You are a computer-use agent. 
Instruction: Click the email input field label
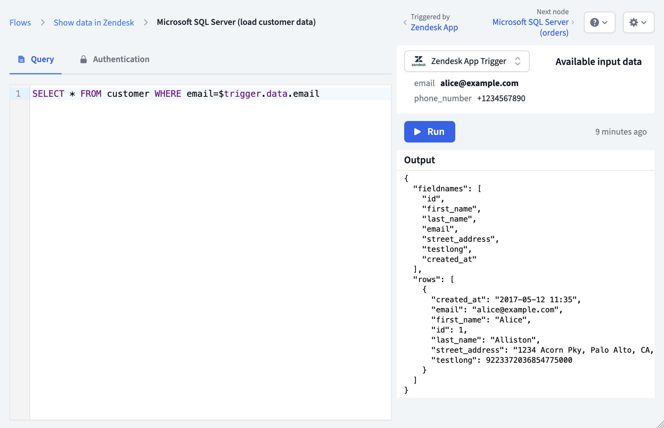coord(424,83)
